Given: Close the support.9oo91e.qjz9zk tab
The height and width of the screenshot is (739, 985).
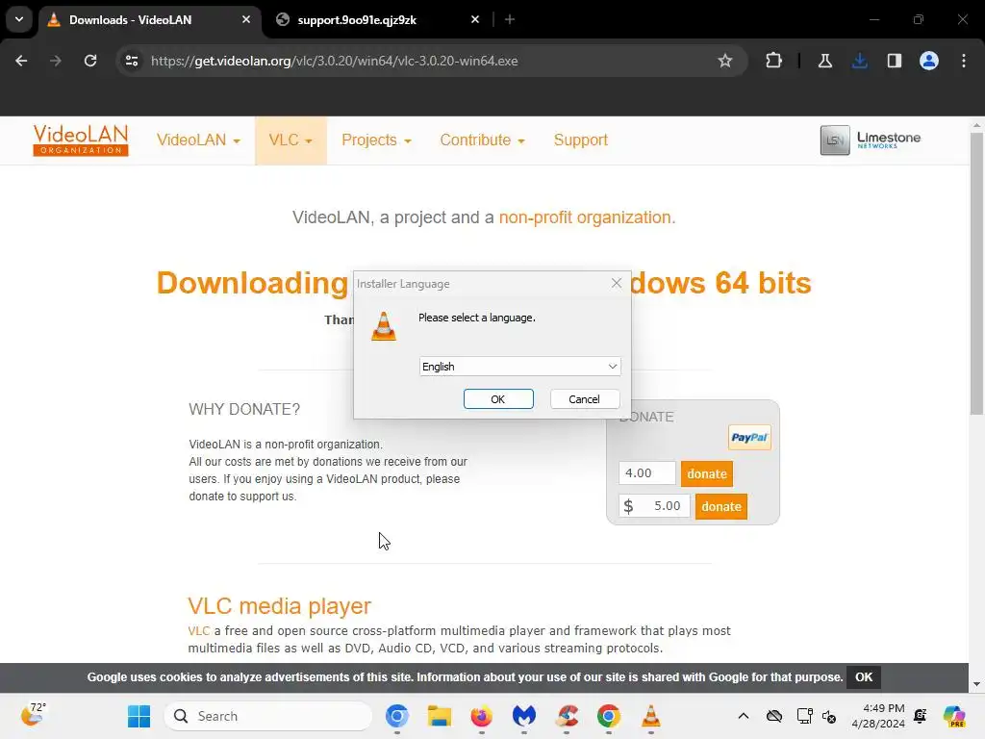Looking at the screenshot, I should (x=475, y=20).
